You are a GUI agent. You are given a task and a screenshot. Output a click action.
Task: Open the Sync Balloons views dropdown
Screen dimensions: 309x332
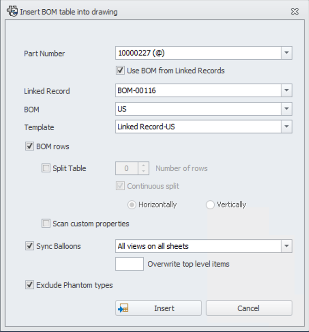click(286, 246)
